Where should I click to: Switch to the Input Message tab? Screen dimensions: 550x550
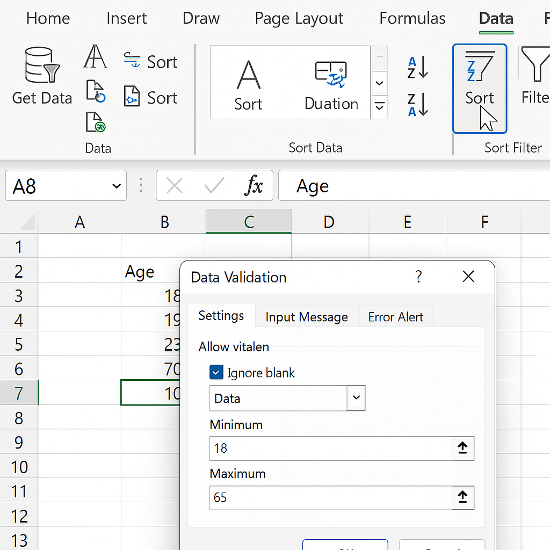tap(307, 317)
